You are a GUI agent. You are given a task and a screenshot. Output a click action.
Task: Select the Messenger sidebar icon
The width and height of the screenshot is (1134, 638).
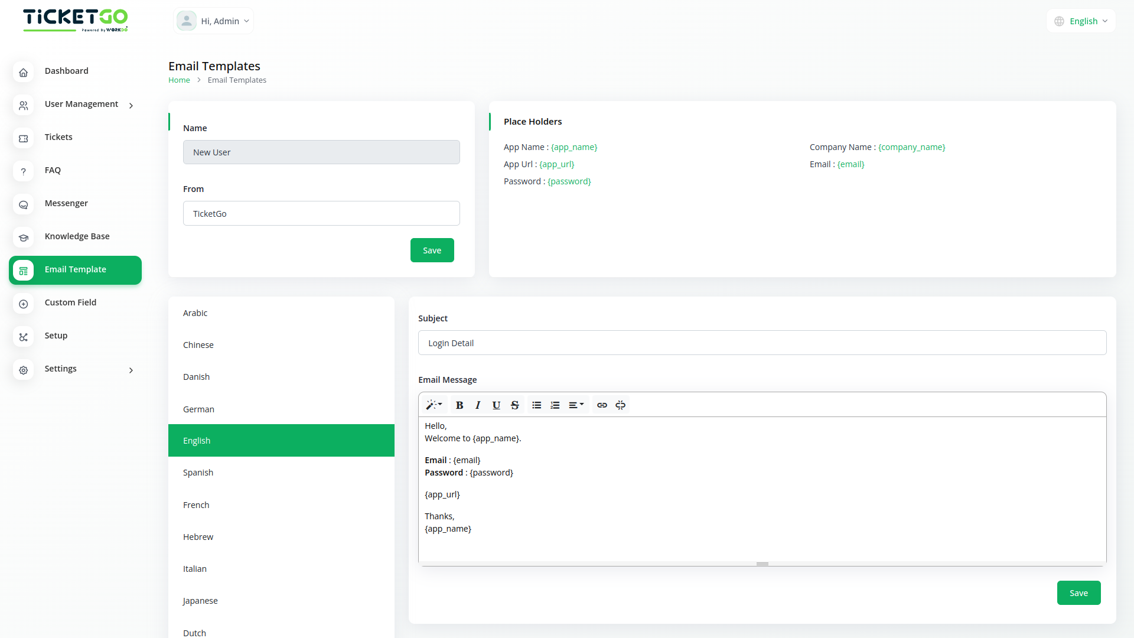pyautogui.click(x=23, y=204)
